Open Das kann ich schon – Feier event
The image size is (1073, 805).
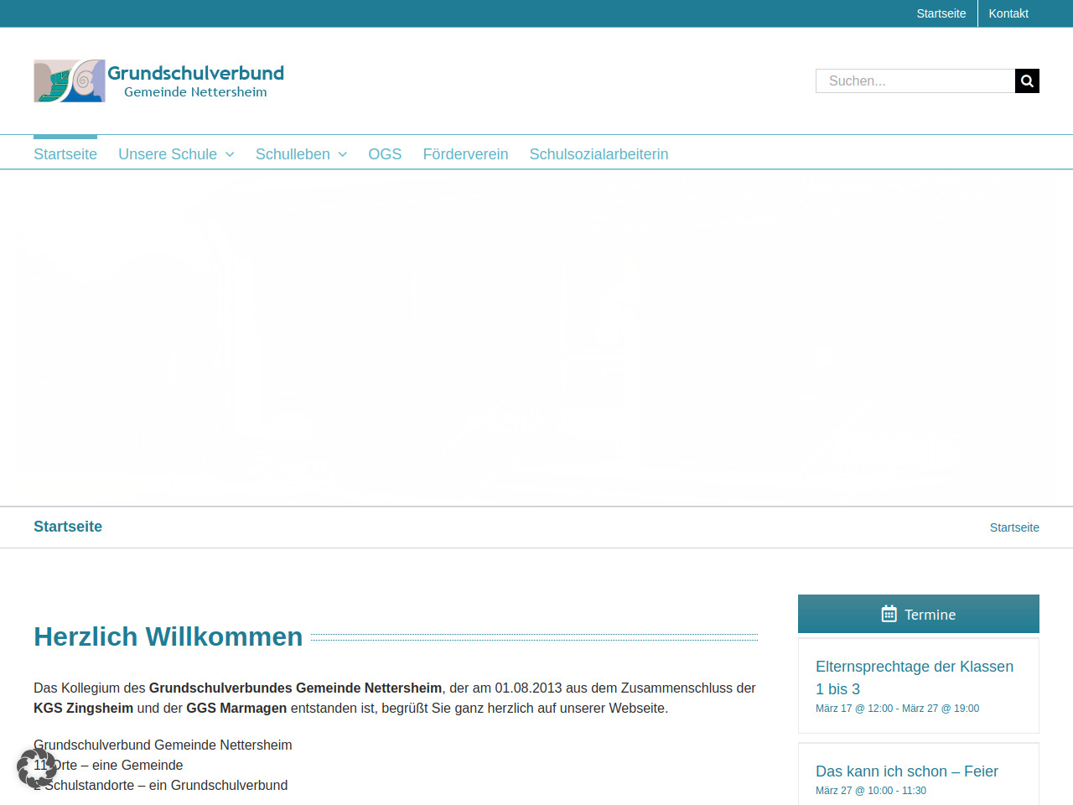(x=906, y=771)
